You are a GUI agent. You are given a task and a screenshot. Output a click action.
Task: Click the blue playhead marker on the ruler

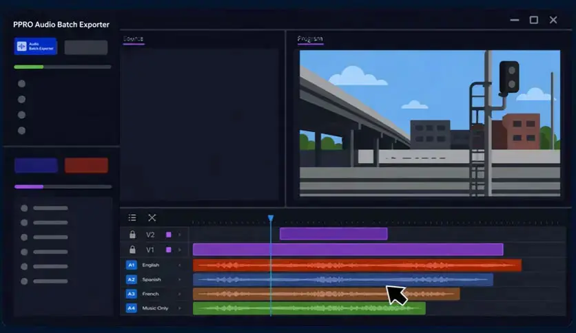(x=271, y=219)
